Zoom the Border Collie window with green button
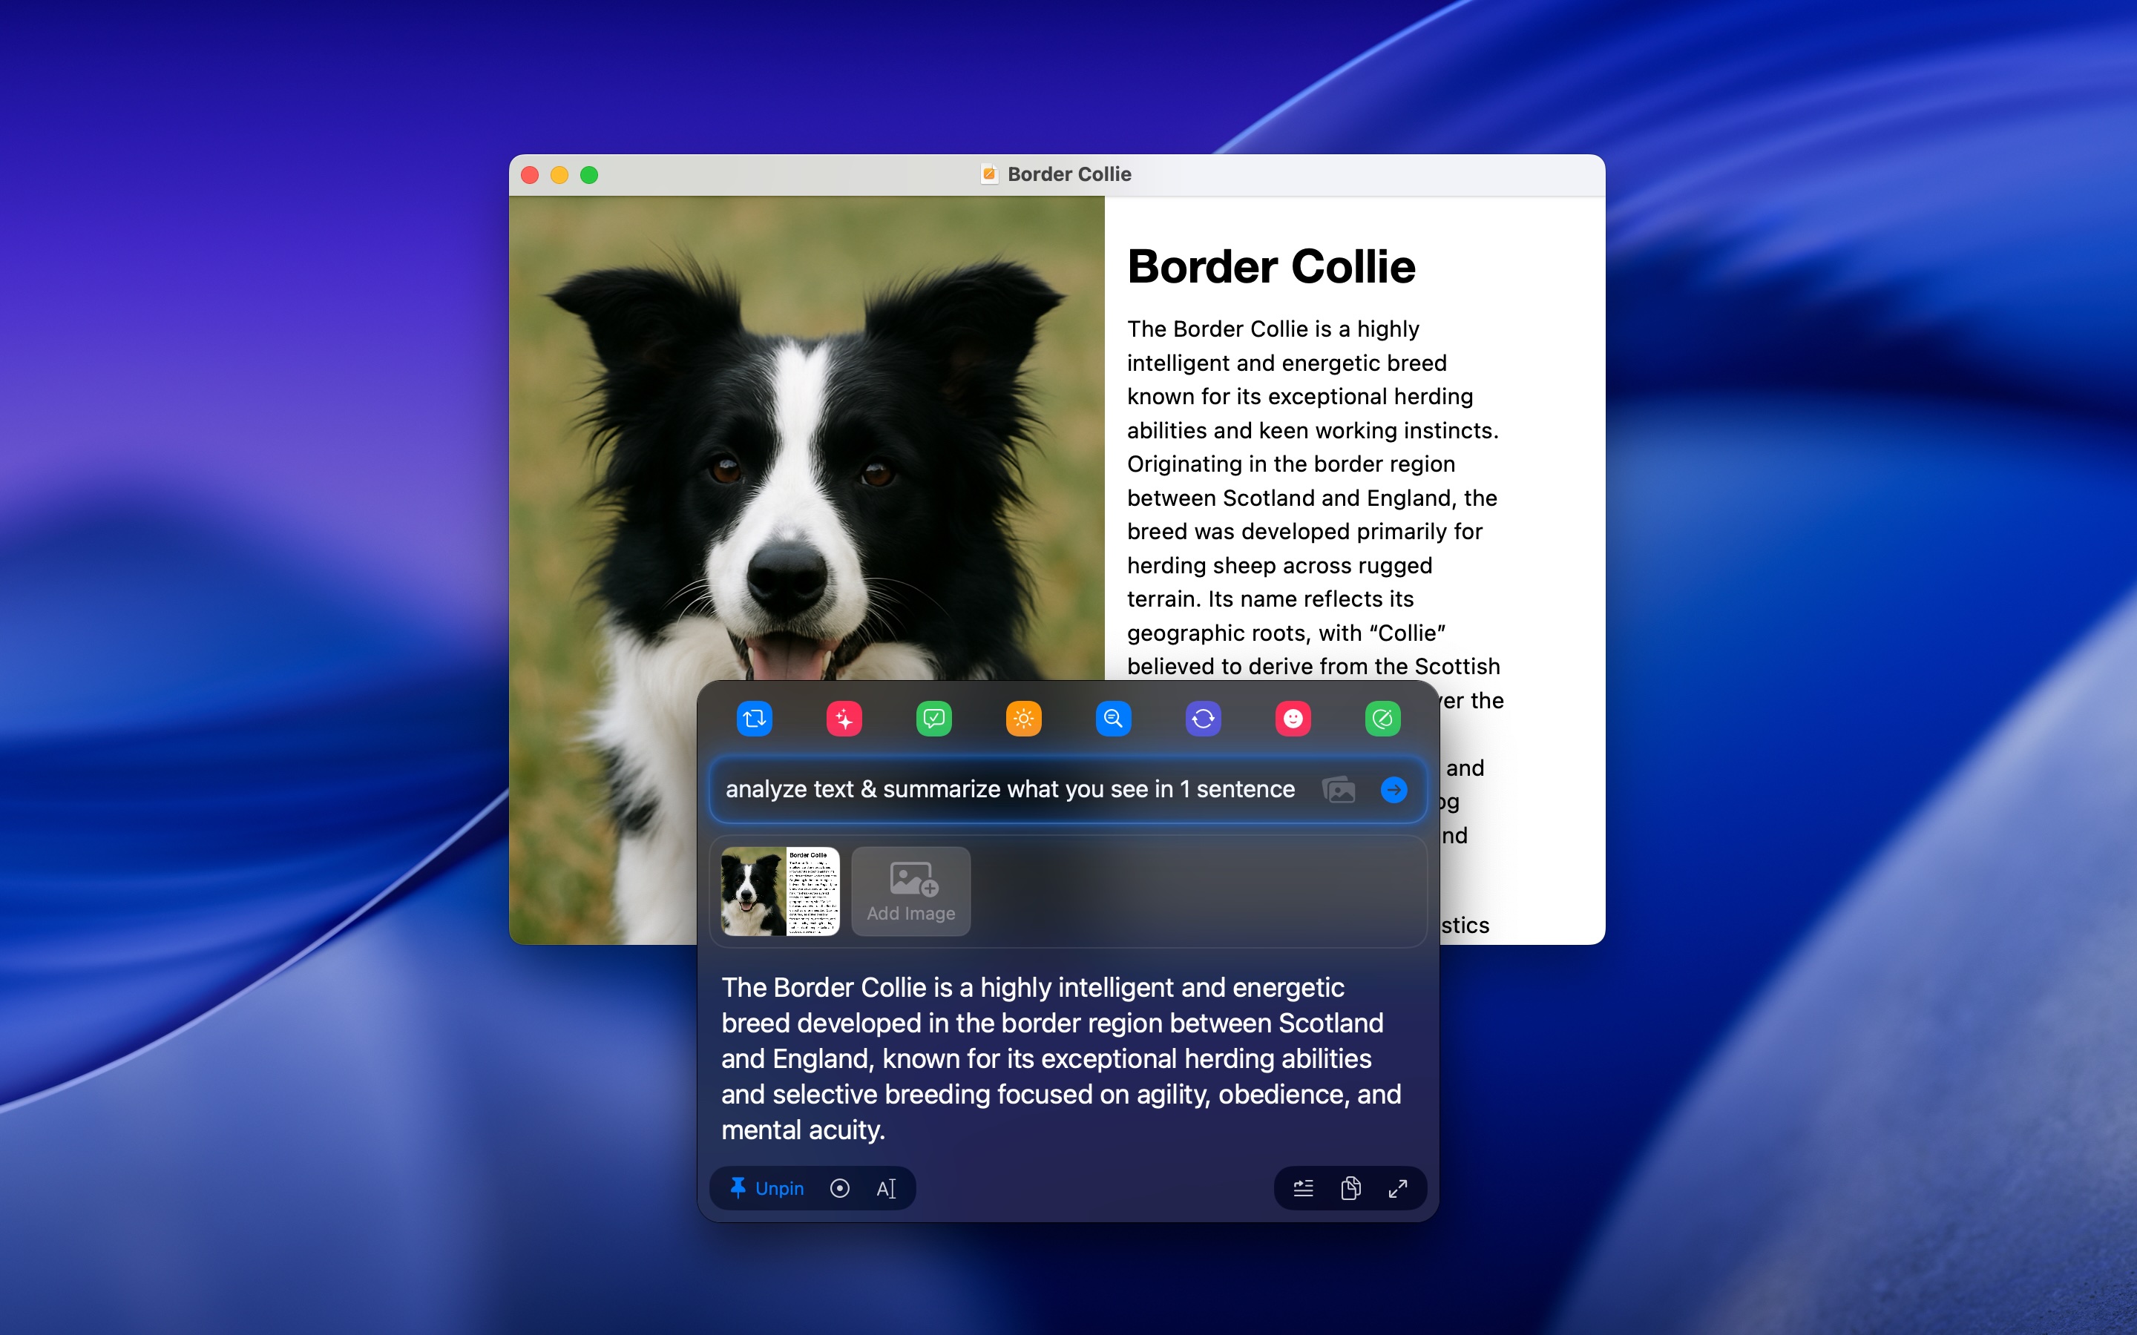The height and width of the screenshot is (1335, 2137). point(589,175)
